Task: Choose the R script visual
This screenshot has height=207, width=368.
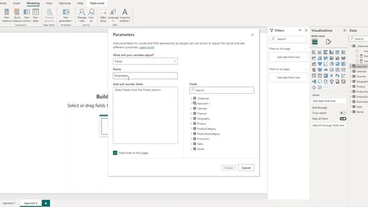Action: [x=331, y=75]
